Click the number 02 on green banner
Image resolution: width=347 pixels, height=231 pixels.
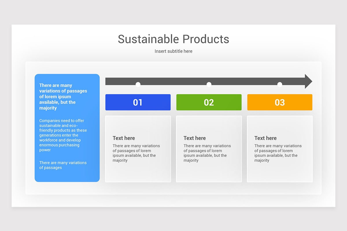tap(209, 102)
